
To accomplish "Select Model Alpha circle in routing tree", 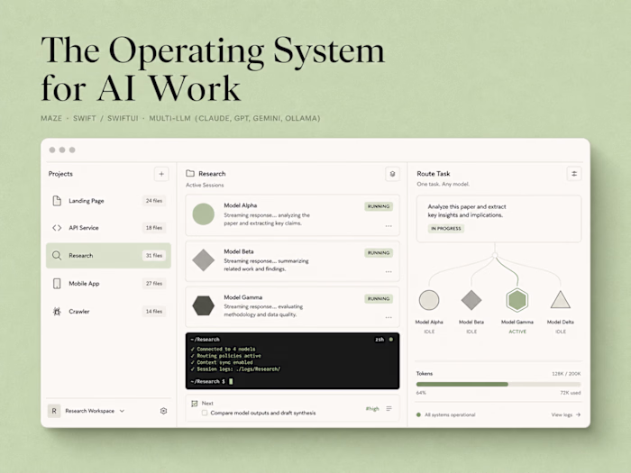I will (x=429, y=300).
